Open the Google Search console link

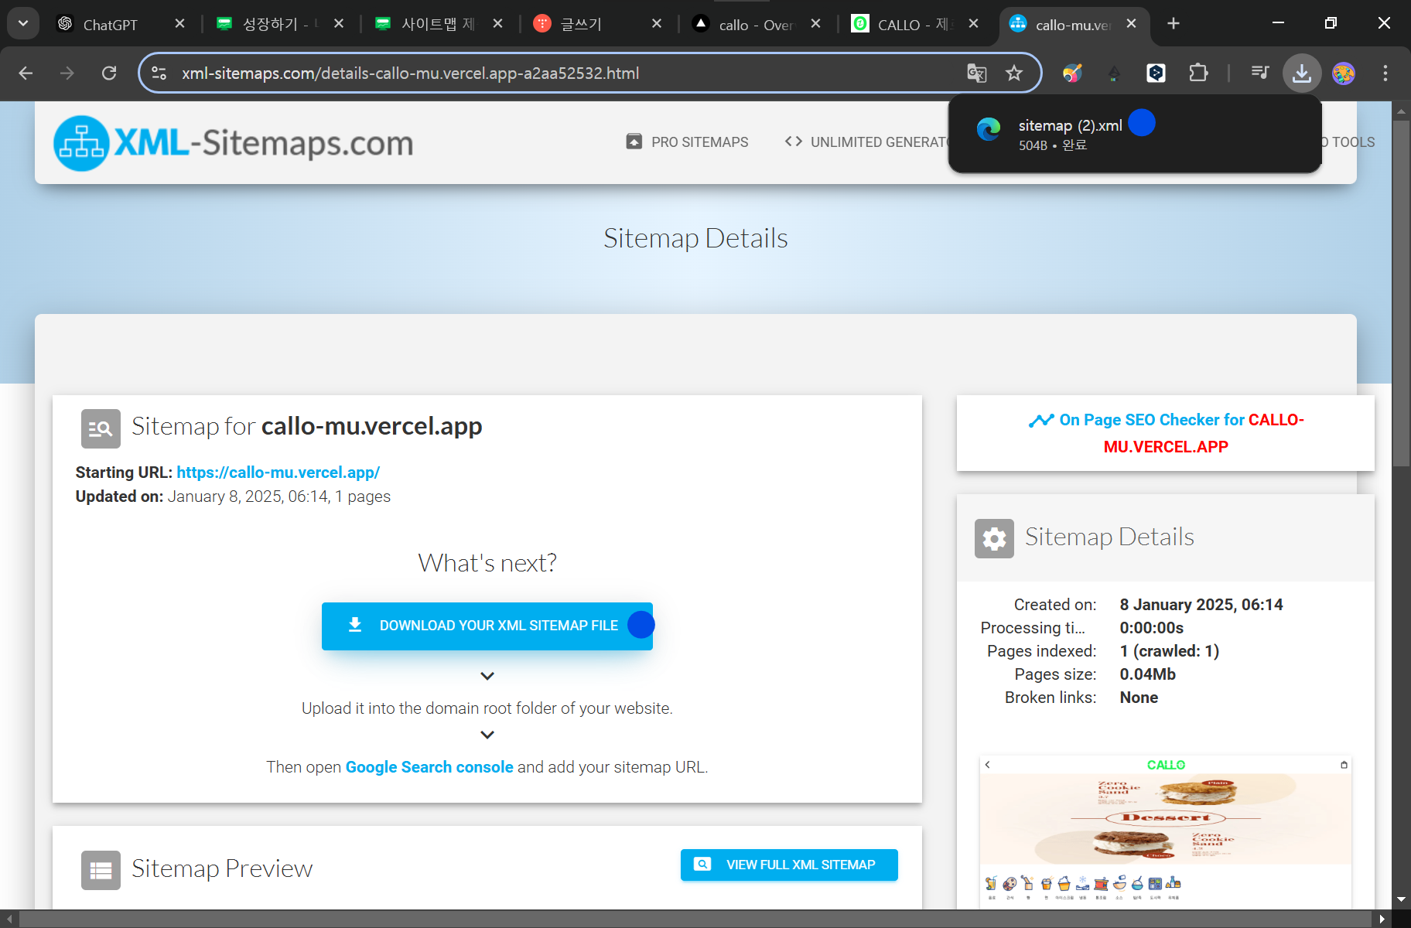pos(429,767)
